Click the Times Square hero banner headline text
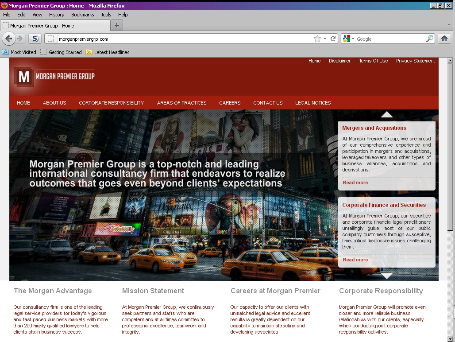Screen dimensions: 455x342 point(157,174)
